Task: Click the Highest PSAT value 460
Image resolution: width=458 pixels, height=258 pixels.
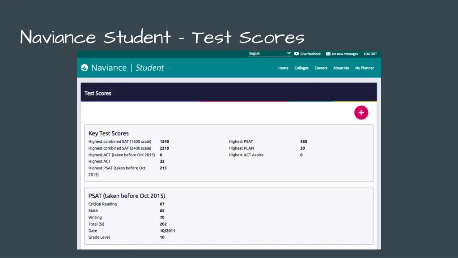Action: tap(304, 142)
